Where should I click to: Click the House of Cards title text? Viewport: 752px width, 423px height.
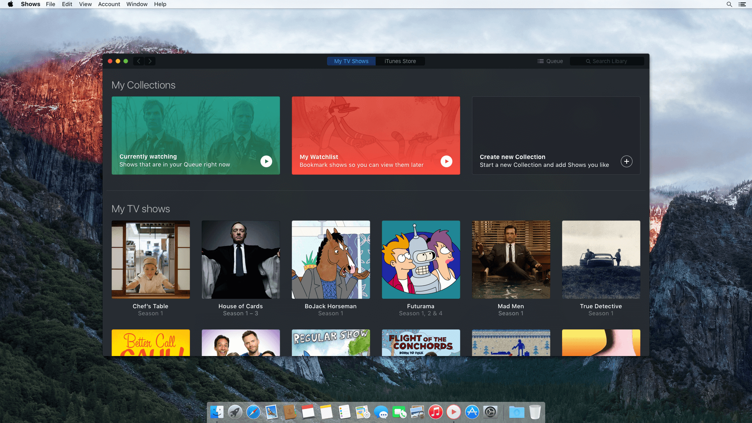click(x=240, y=306)
